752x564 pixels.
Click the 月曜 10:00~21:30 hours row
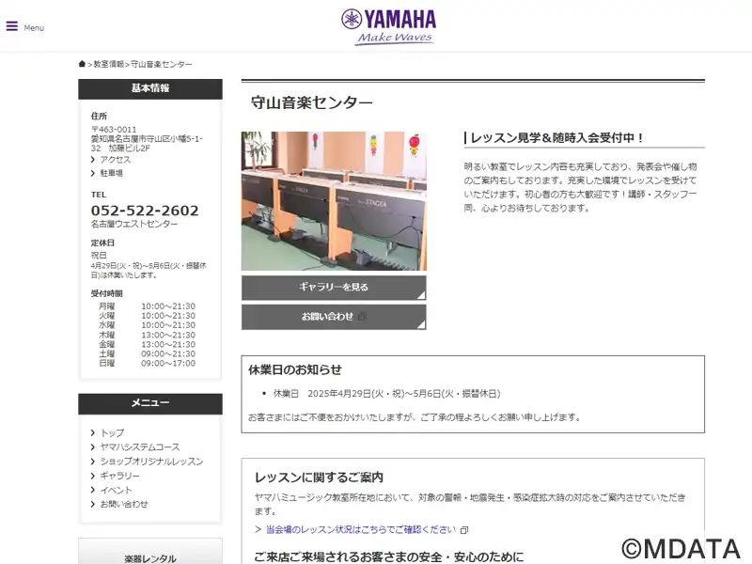[147, 306]
